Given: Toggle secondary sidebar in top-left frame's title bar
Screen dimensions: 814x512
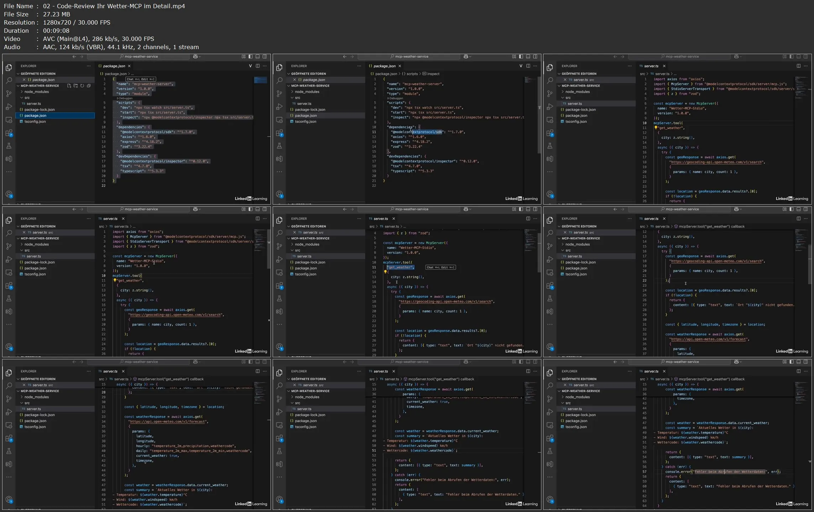Looking at the screenshot, I should (x=264, y=57).
